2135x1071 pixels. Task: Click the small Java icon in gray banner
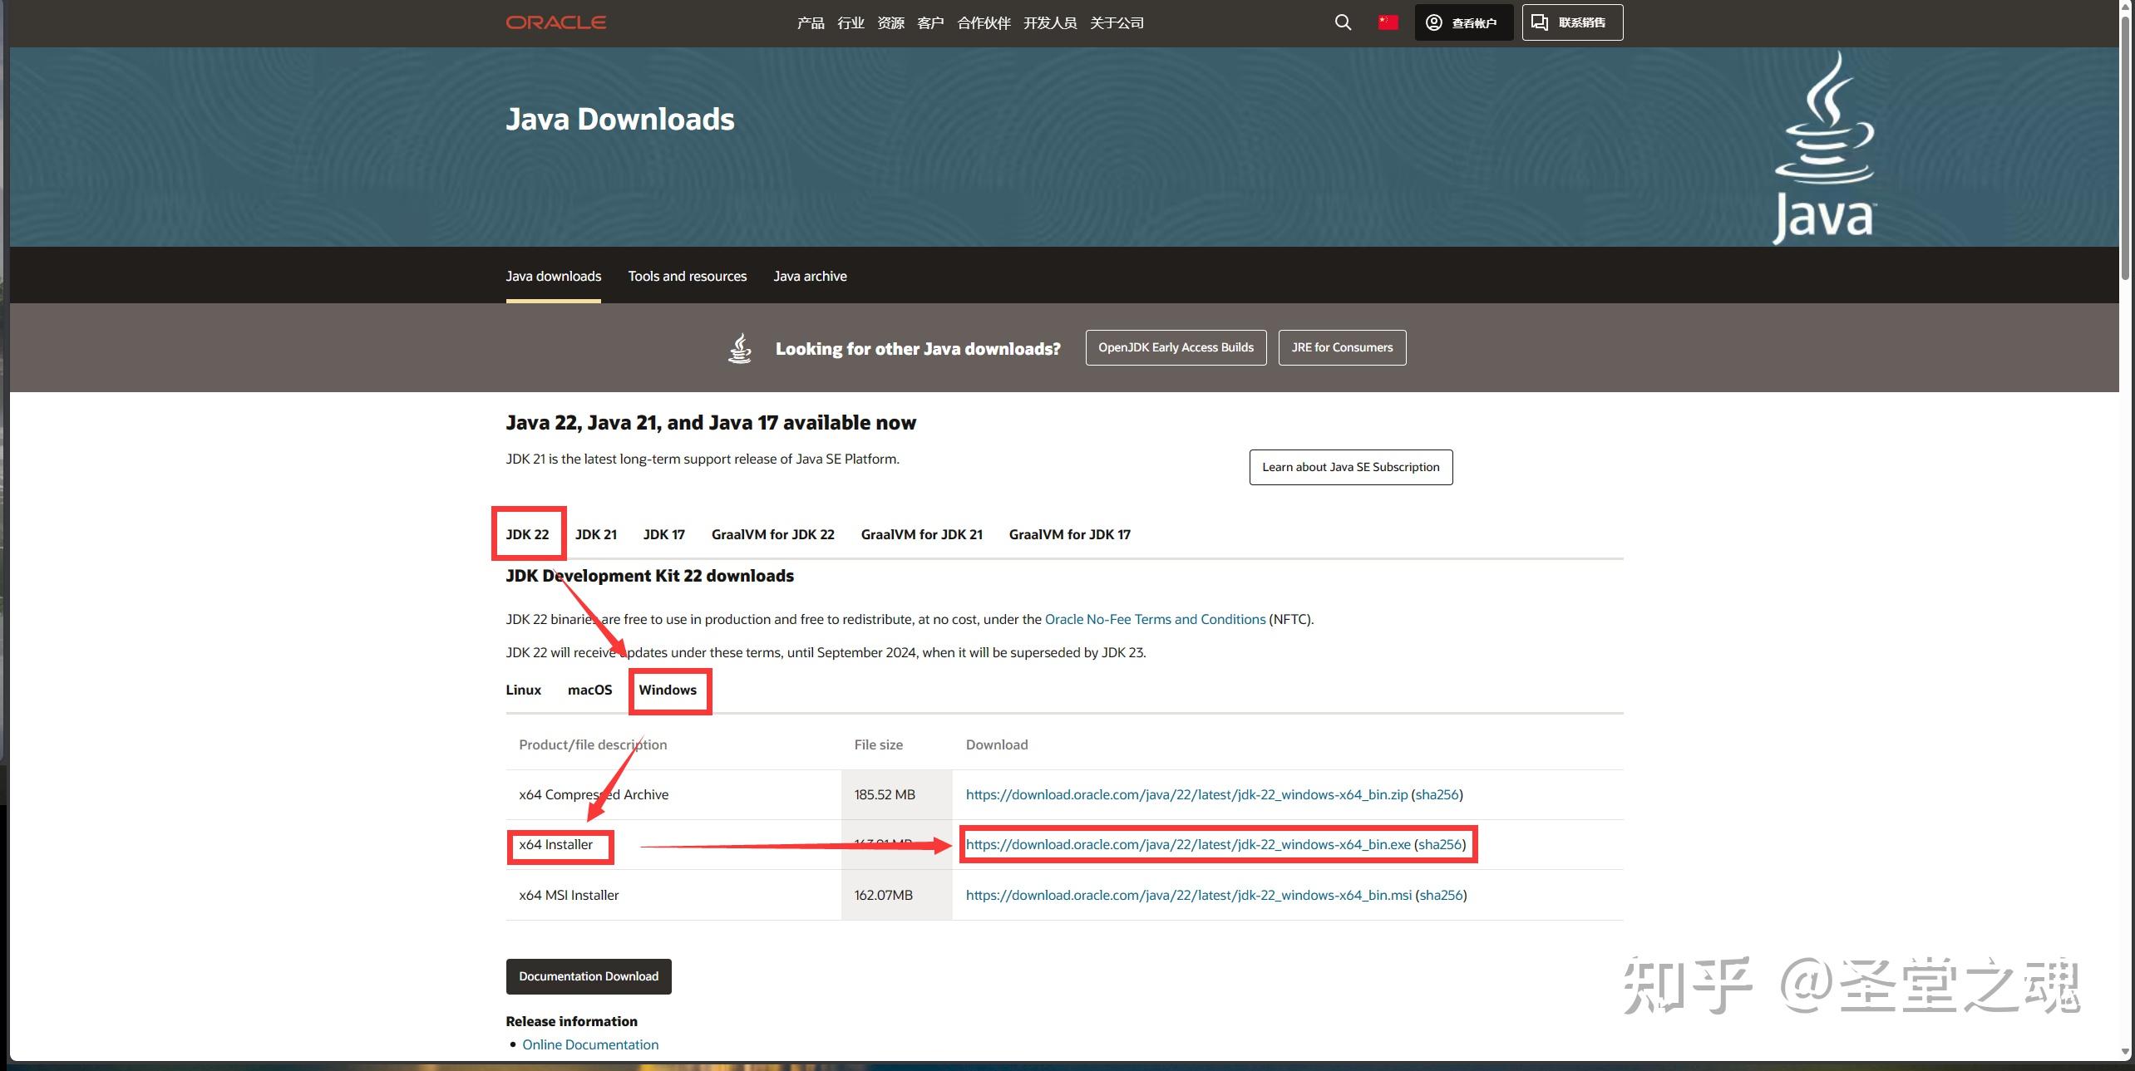tap(739, 348)
